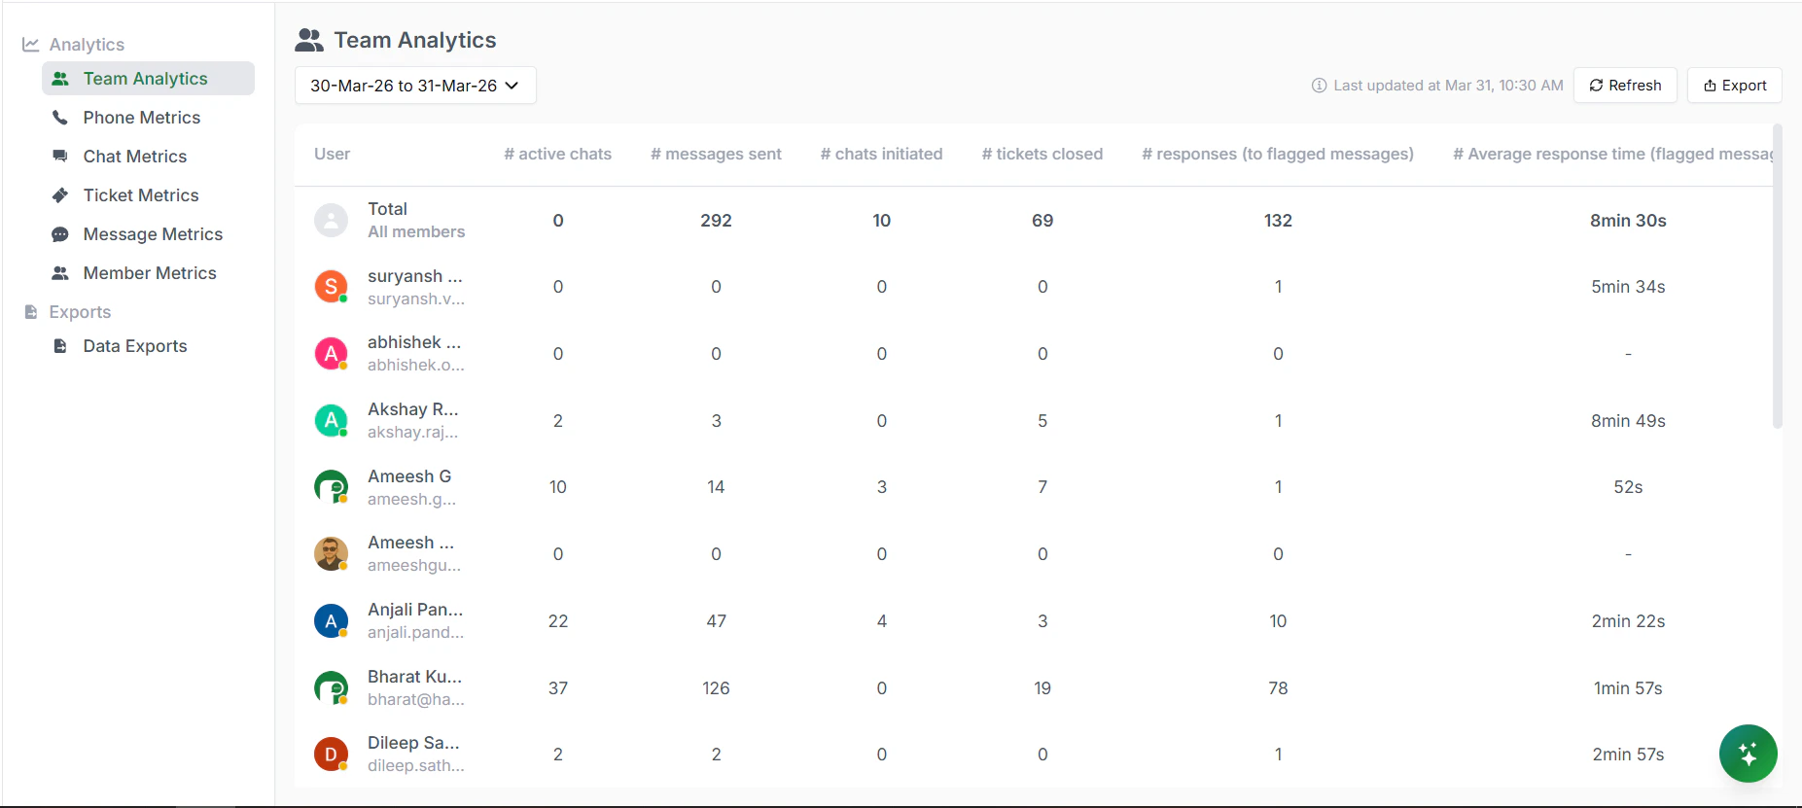
Task: Open Ticket Metrics page
Action: point(141,195)
